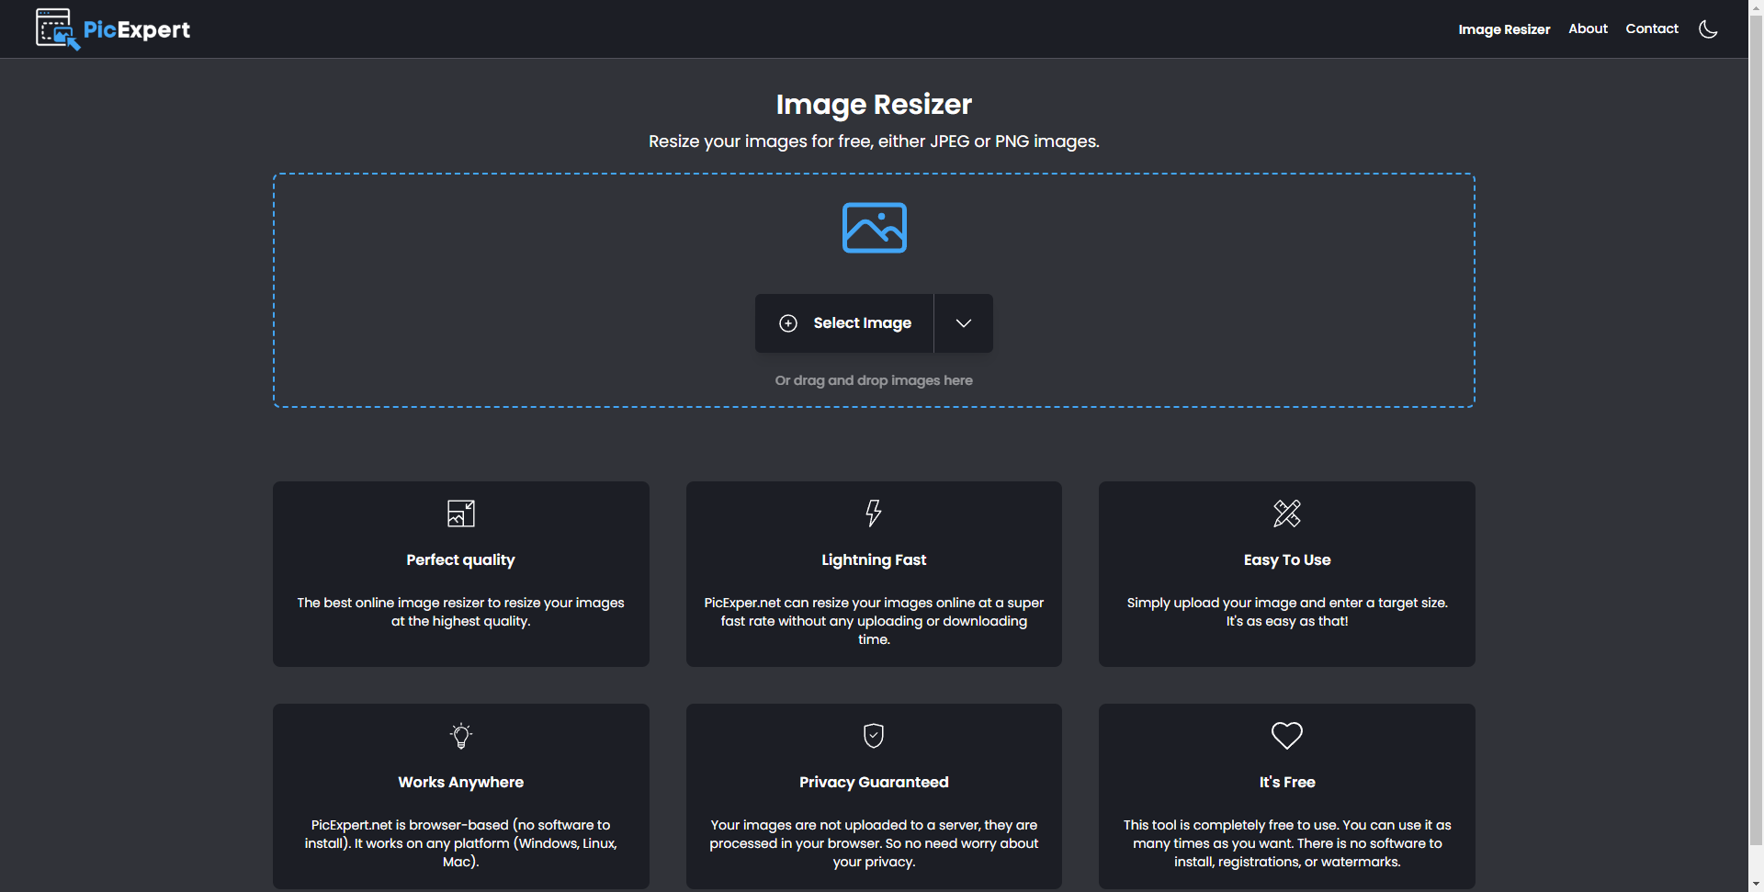
Task: Click the page's vertical scrollbar thumb
Action: click(1756, 423)
